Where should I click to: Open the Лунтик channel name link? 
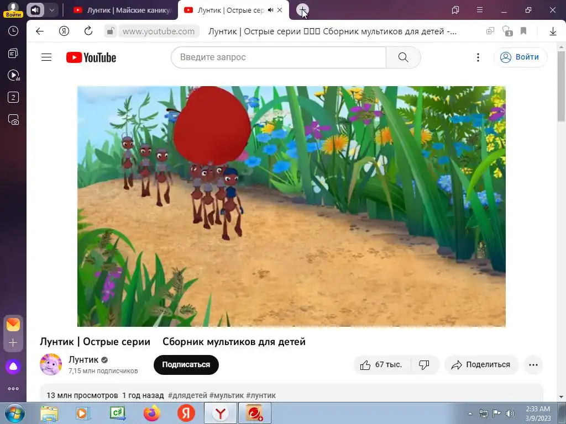(x=83, y=359)
